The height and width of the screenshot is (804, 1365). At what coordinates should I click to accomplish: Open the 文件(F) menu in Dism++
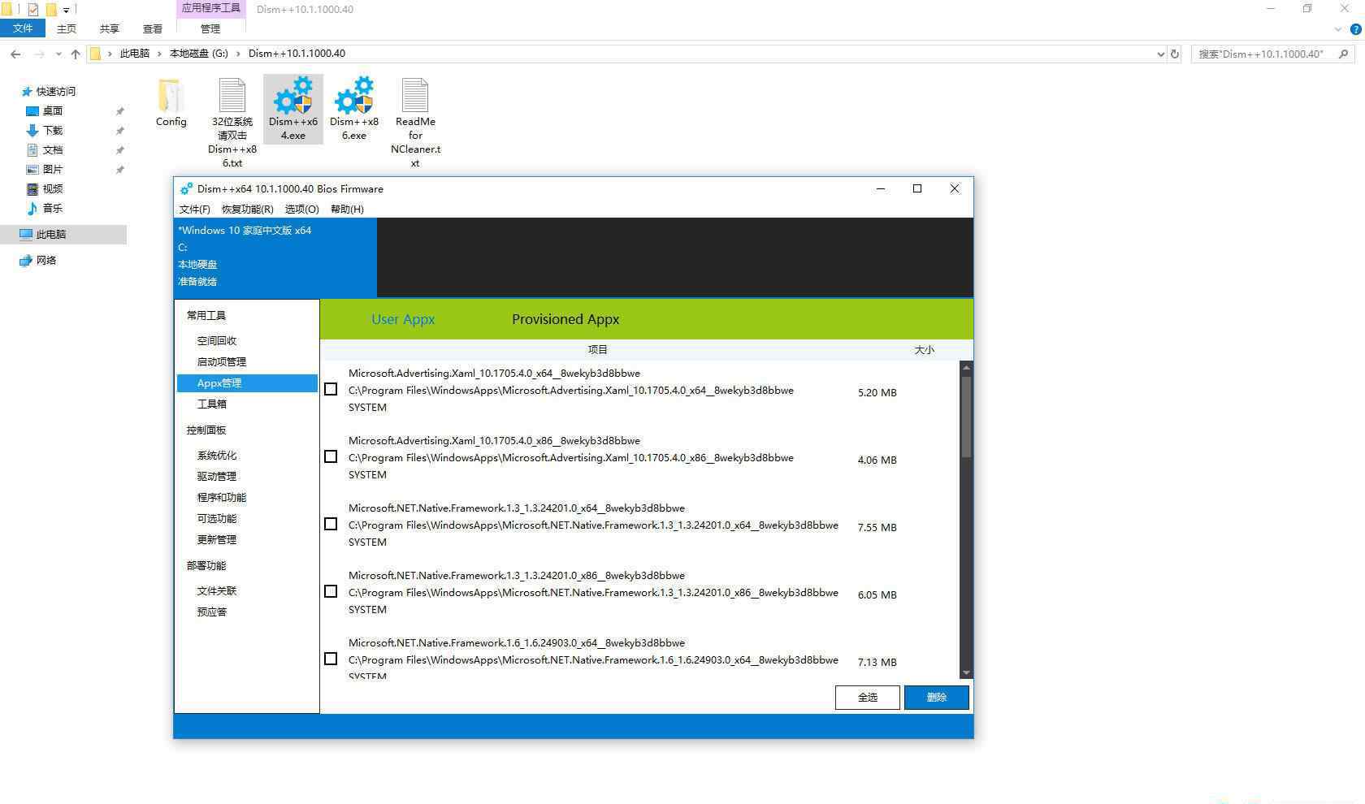click(x=195, y=210)
